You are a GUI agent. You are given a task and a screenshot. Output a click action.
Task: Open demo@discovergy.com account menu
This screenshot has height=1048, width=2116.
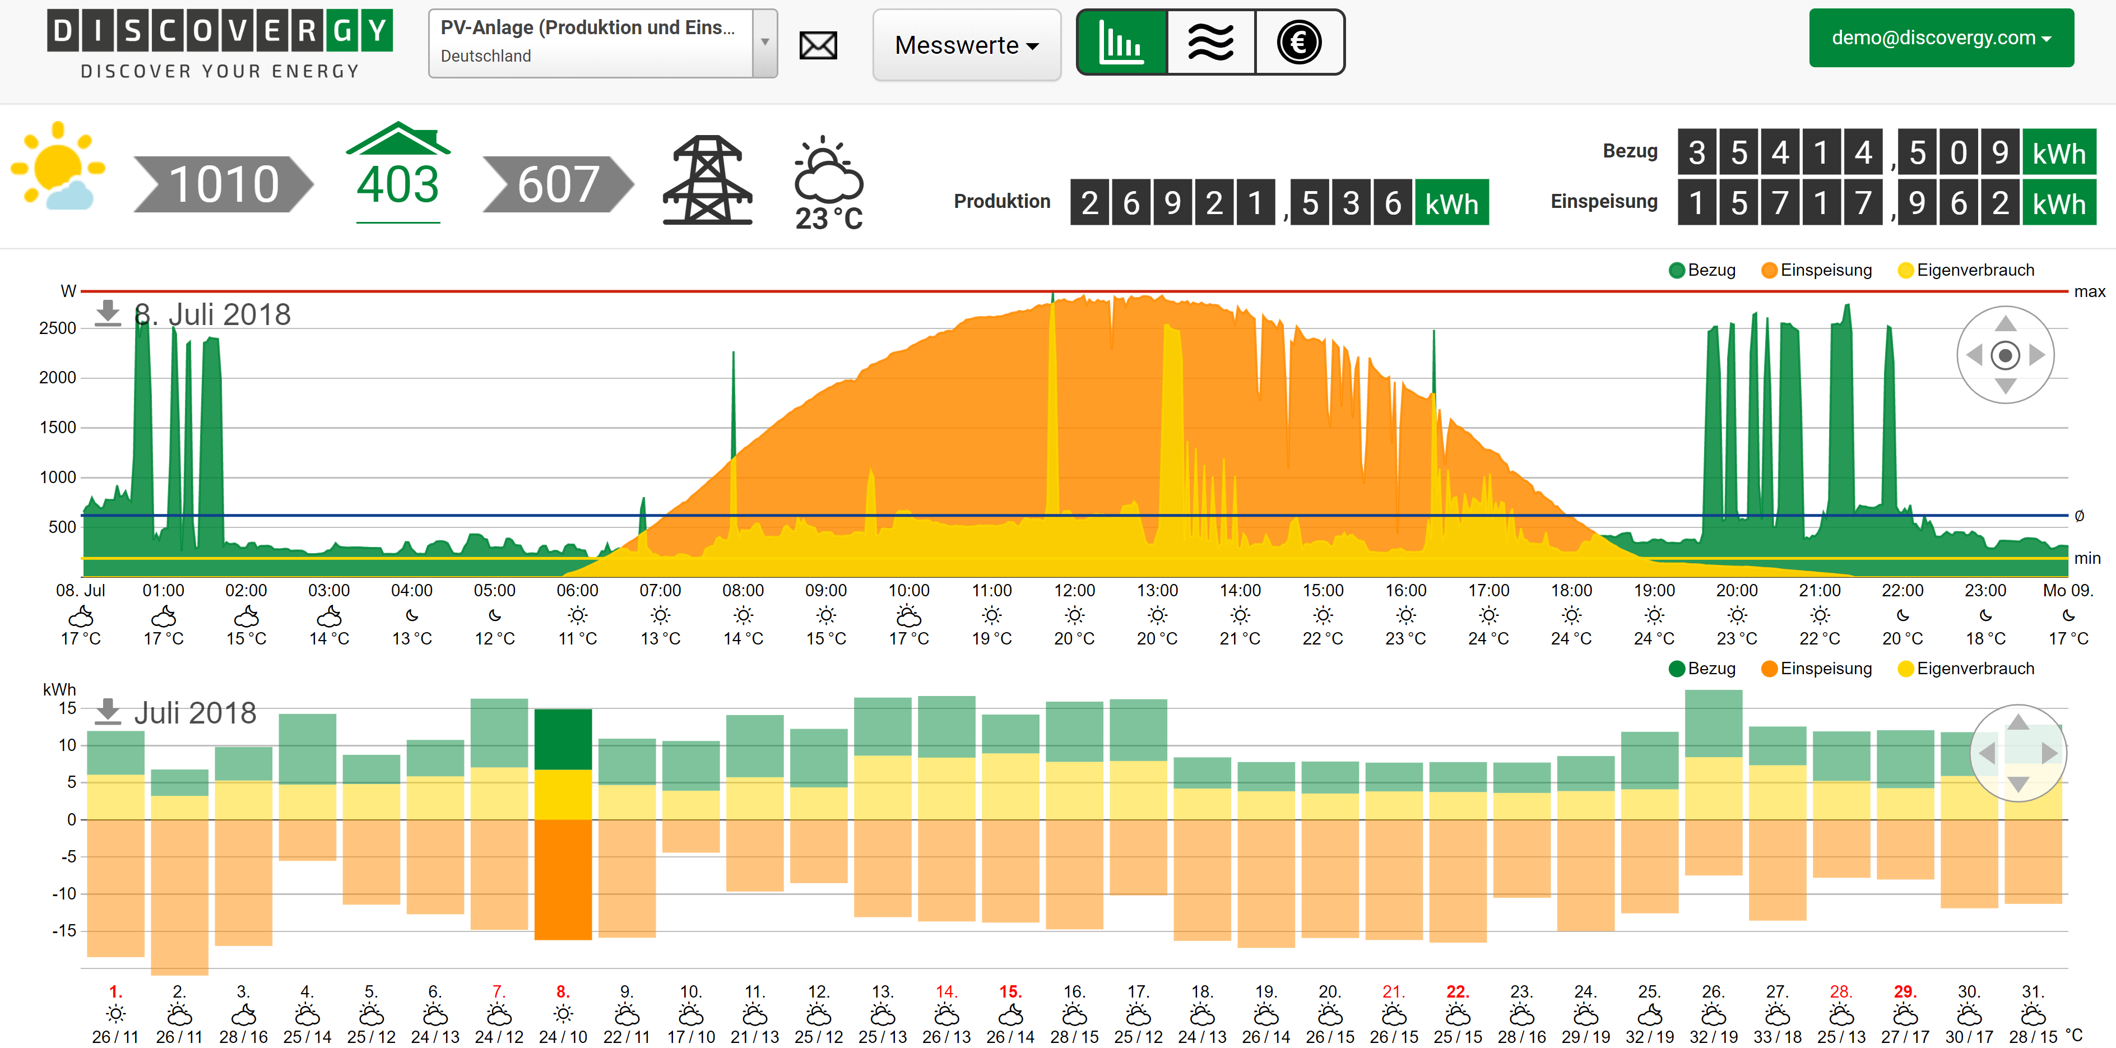tap(1941, 38)
